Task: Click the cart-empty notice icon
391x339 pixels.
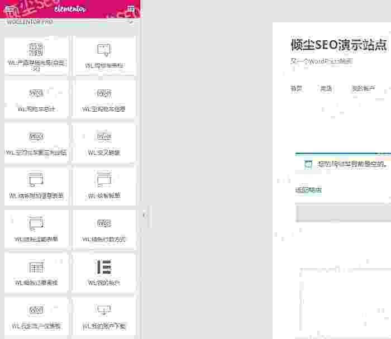Action: point(308,164)
